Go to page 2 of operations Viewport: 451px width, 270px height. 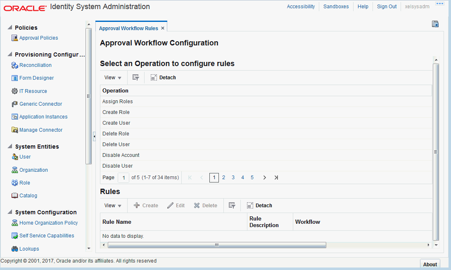click(x=223, y=178)
